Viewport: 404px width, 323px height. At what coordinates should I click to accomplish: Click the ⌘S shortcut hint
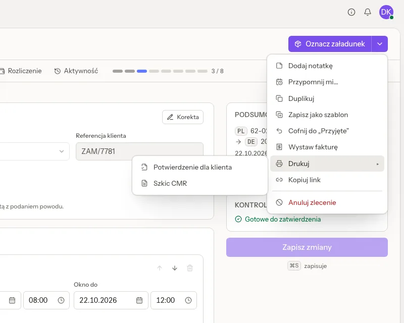coord(294,266)
